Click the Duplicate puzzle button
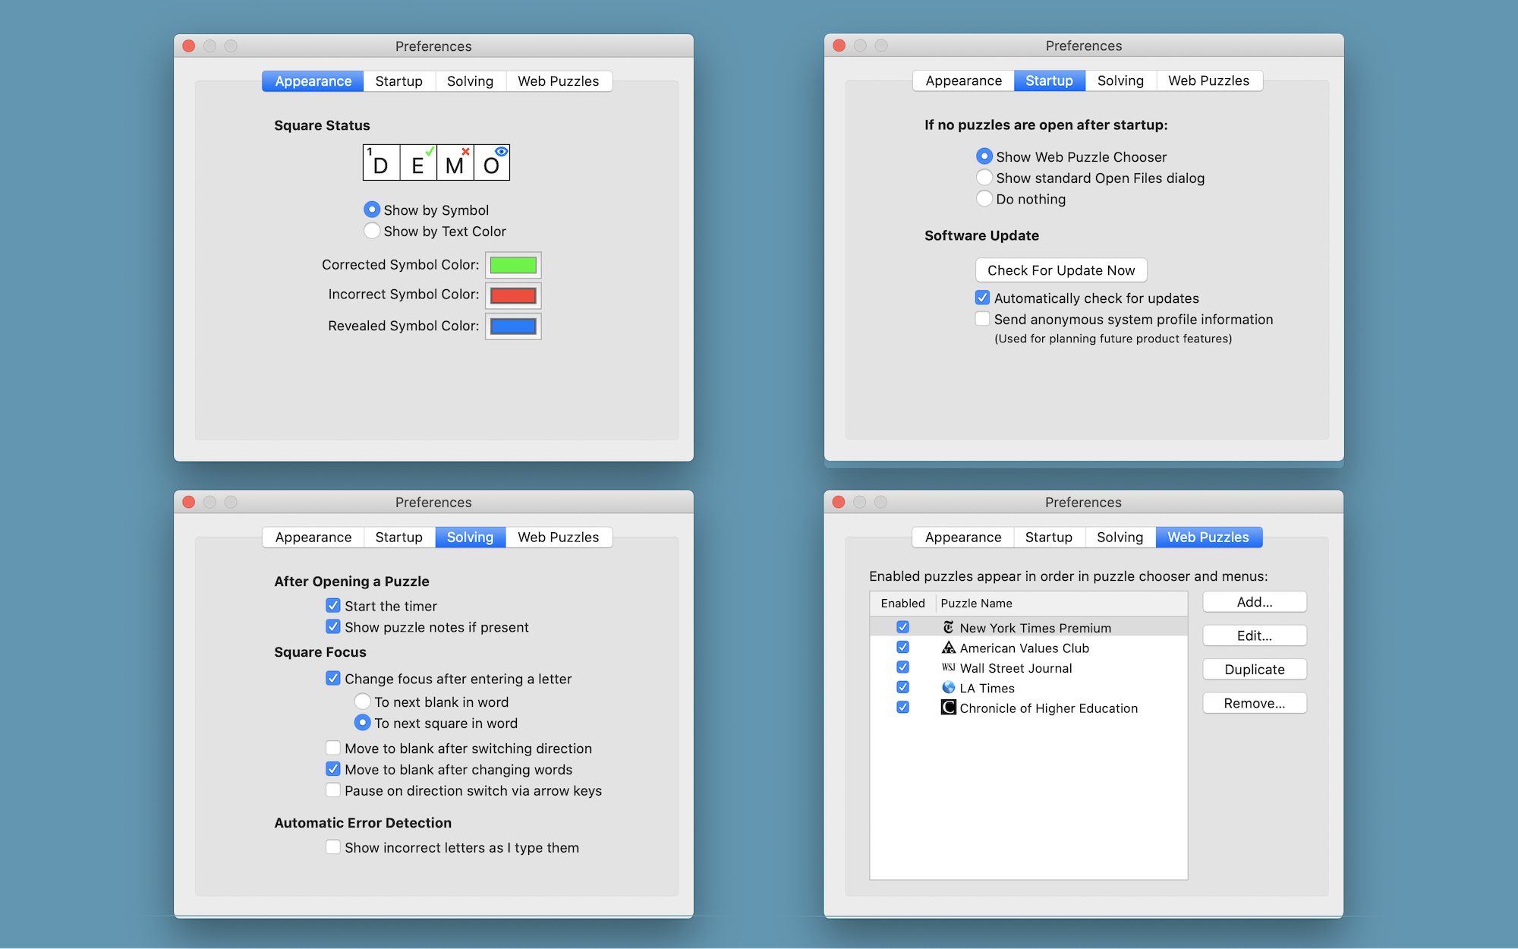The height and width of the screenshot is (949, 1518). [1255, 669]
